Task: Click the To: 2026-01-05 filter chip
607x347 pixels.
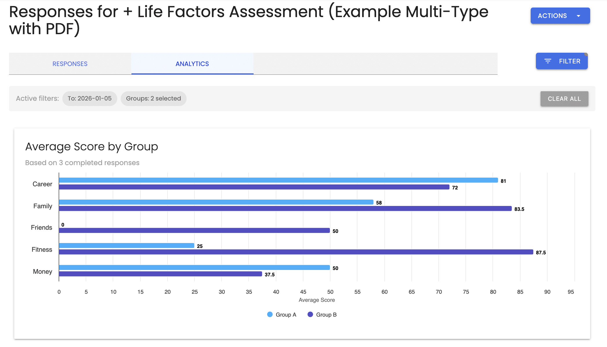Action: (90, 98)
